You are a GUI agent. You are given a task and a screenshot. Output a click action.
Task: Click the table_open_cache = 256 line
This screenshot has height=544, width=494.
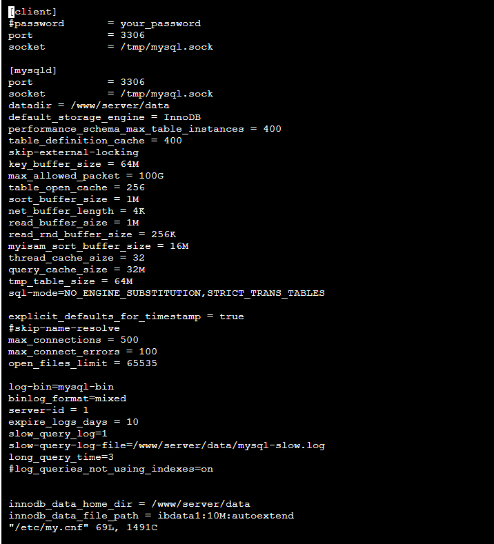point(77,188)
